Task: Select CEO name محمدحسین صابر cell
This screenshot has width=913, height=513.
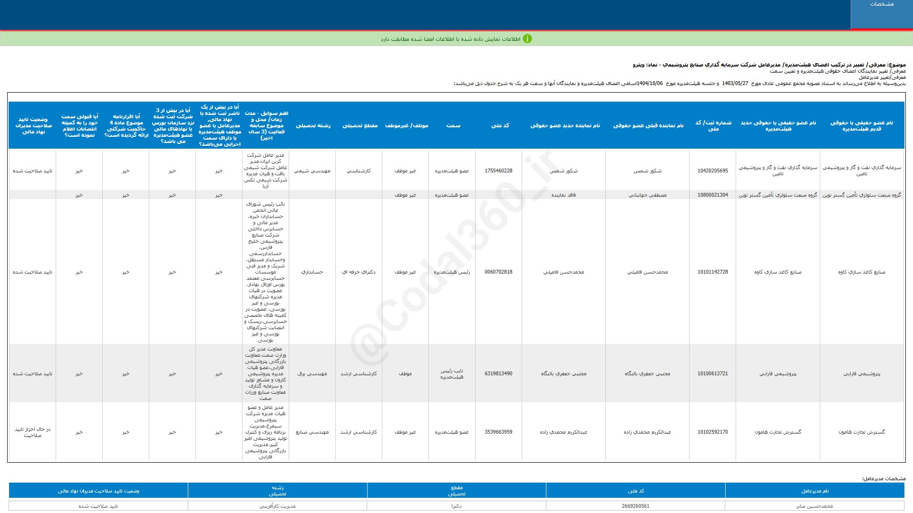Action: pyautogui.click(x=815, y=506)
